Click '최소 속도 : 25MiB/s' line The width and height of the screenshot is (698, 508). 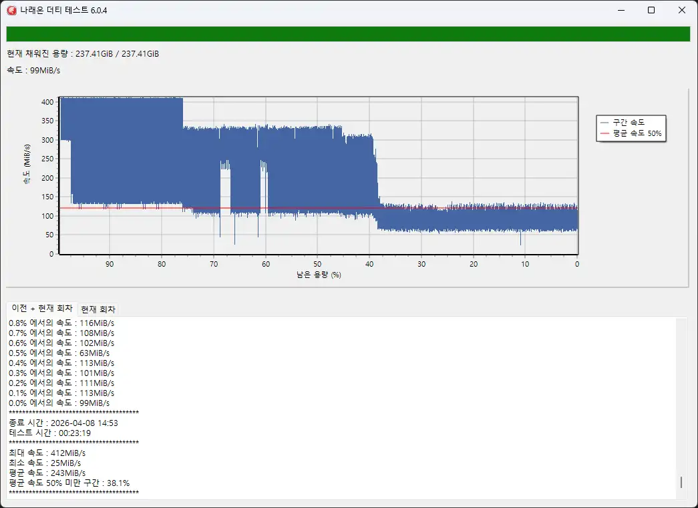click(45, 463)
